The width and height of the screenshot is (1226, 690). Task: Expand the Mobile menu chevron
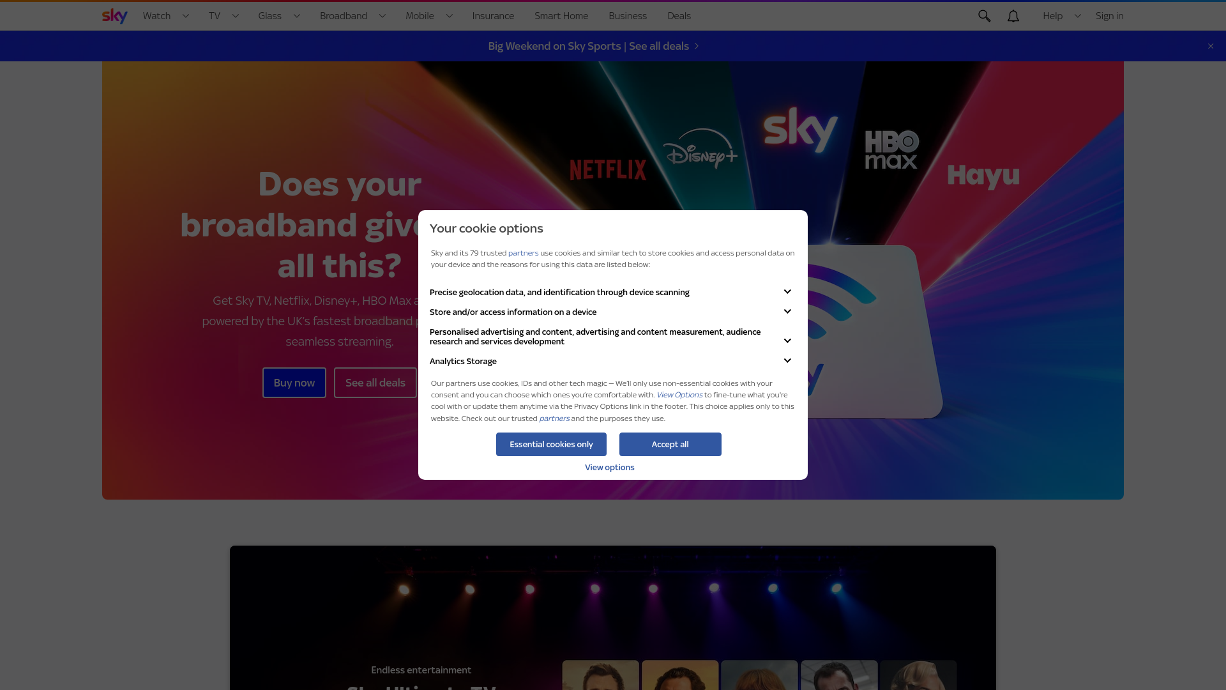pyautogui.click(x=450, y=16)
